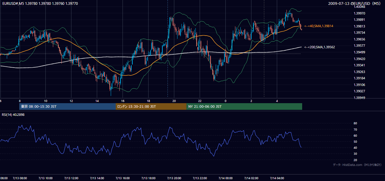Click price axis value 1.40048
Image resolution: width=385 pixels, height=181 pixels.
tap(359, 7)
